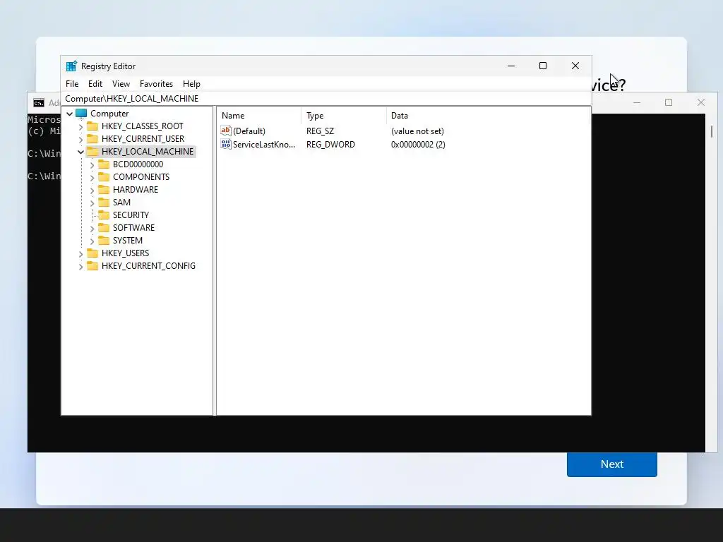Close the Registry Editor window

(x=575, y=66)
